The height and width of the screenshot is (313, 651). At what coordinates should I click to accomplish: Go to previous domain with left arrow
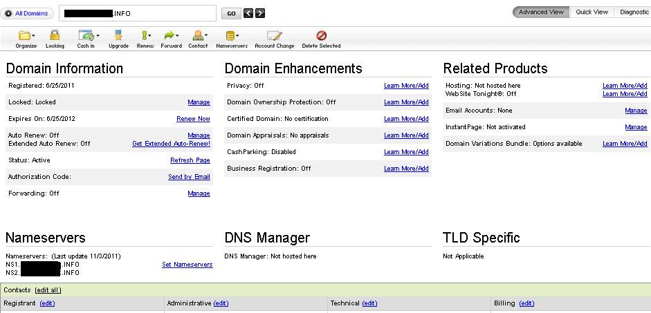coord(249,13)
